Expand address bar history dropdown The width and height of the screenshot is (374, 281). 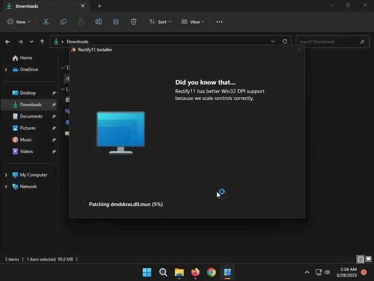click(x=272, y=41)
